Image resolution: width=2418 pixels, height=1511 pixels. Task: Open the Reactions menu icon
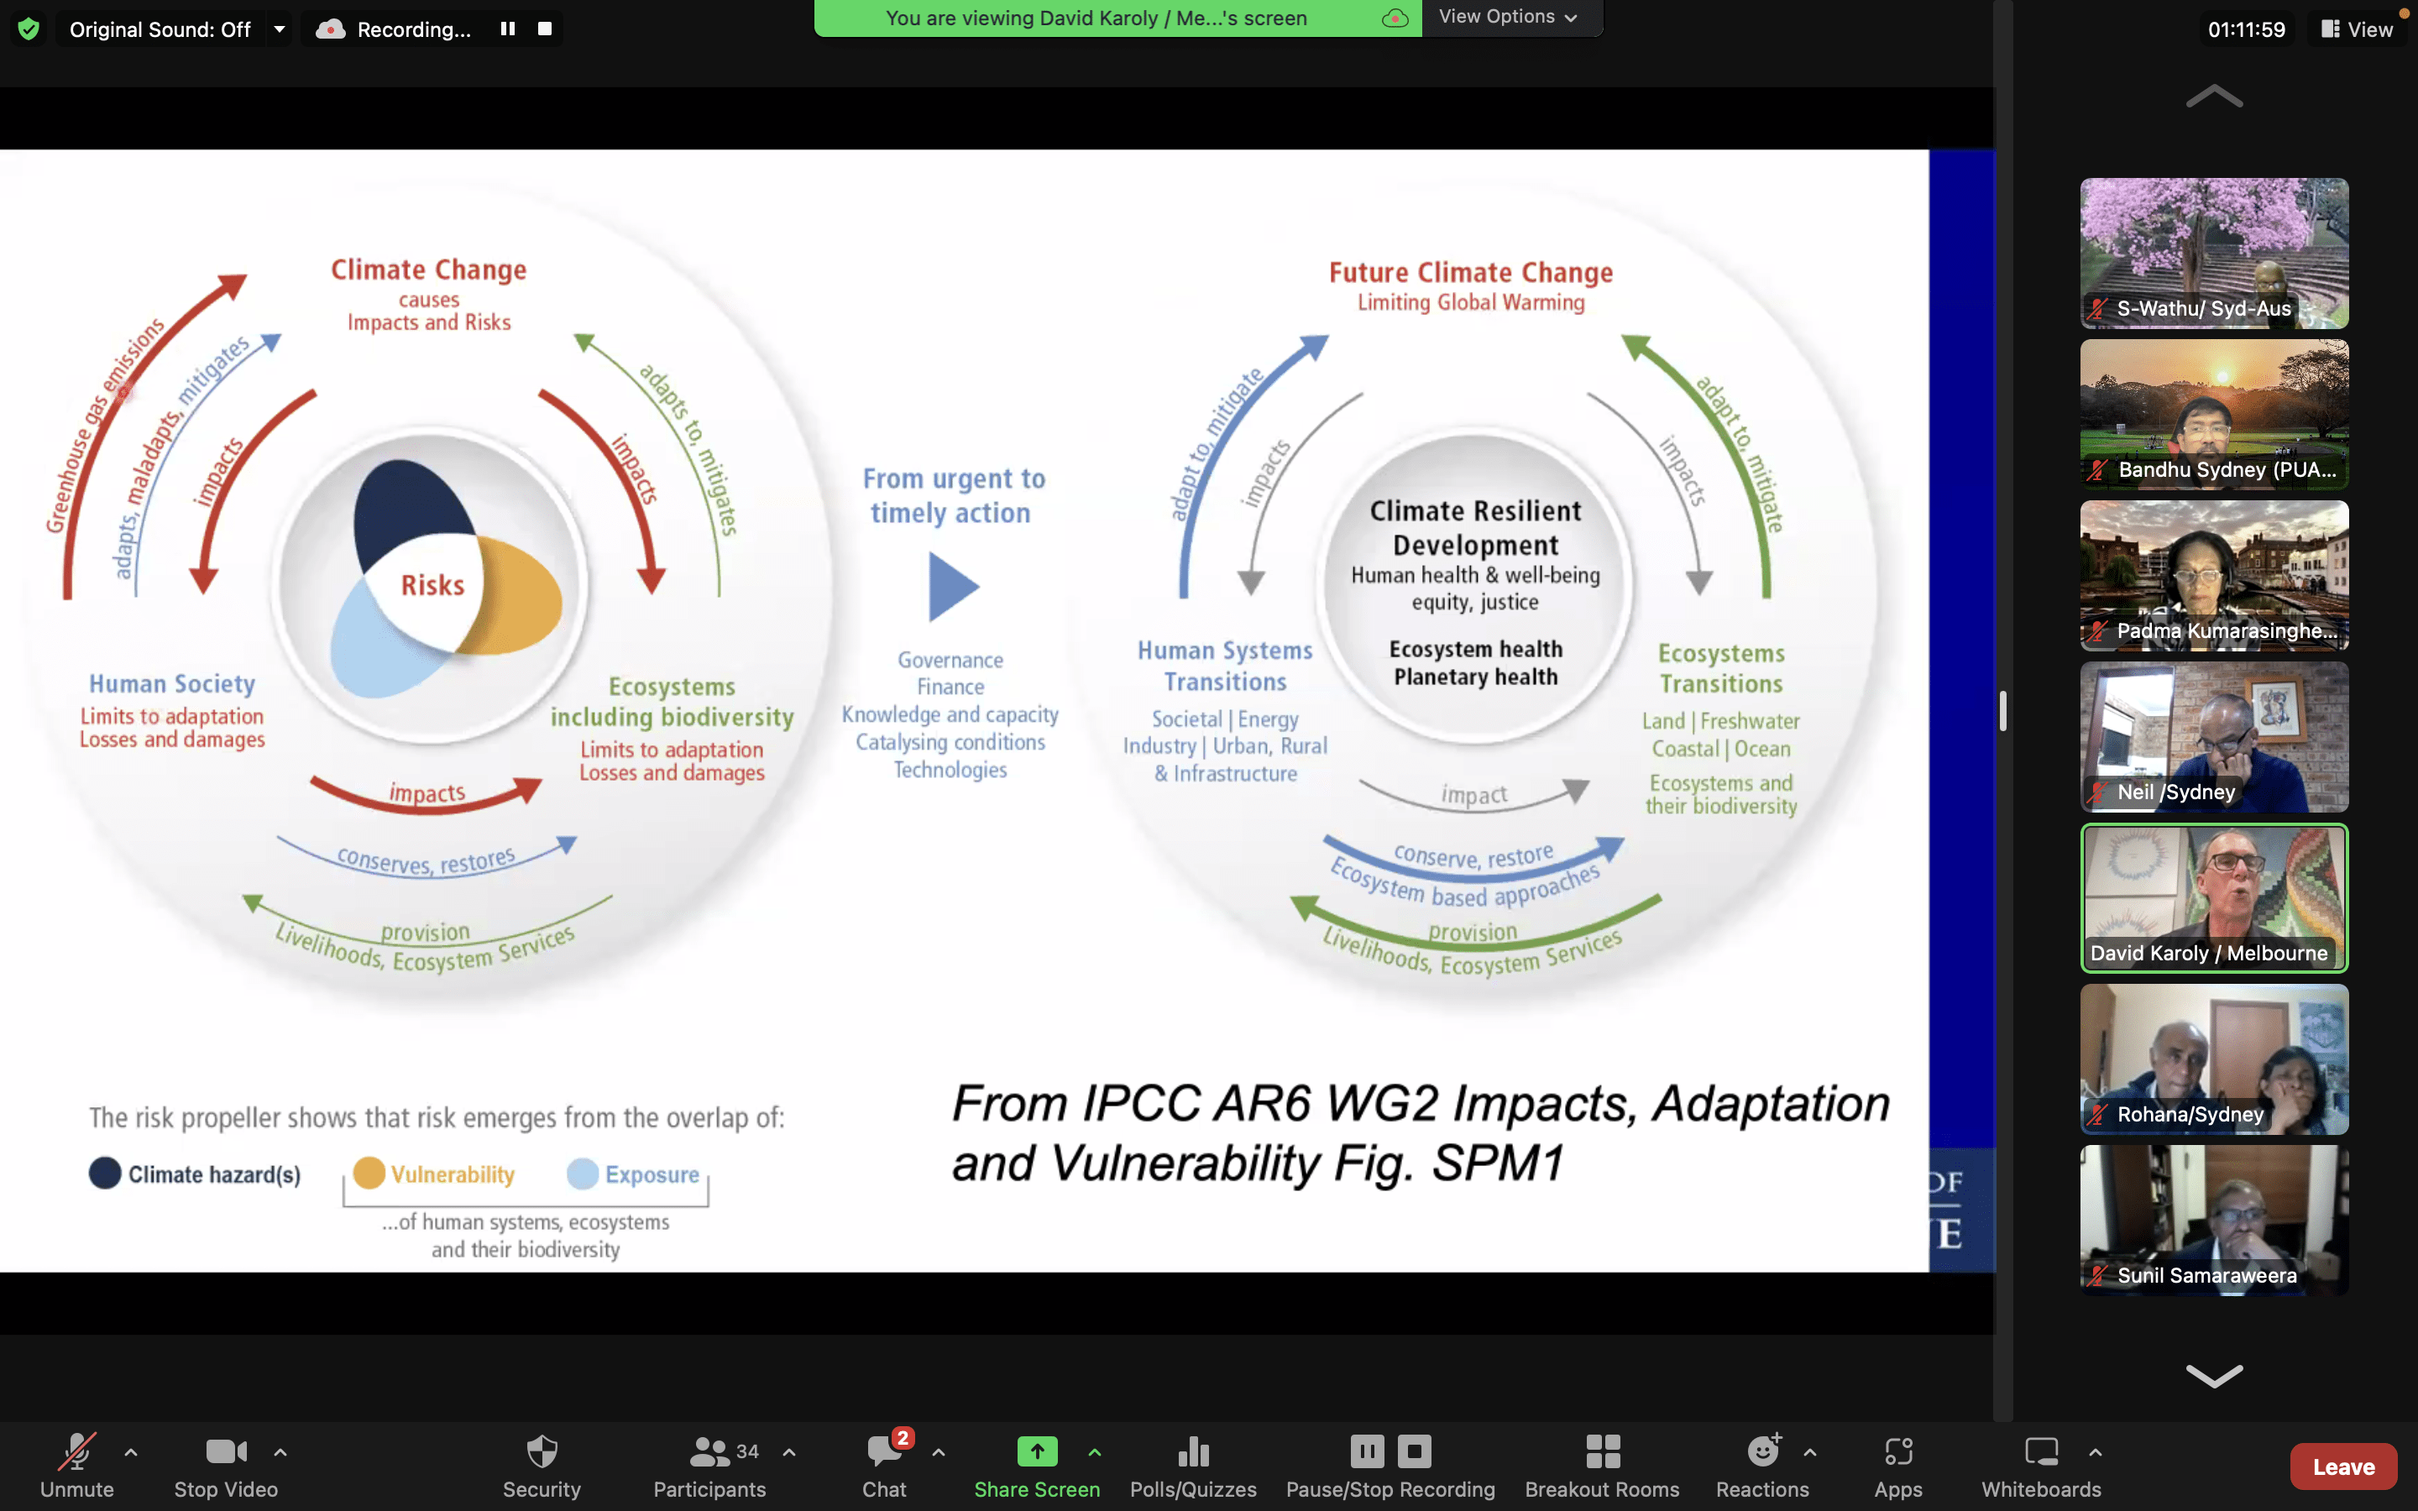(x=1761, y=1451)
